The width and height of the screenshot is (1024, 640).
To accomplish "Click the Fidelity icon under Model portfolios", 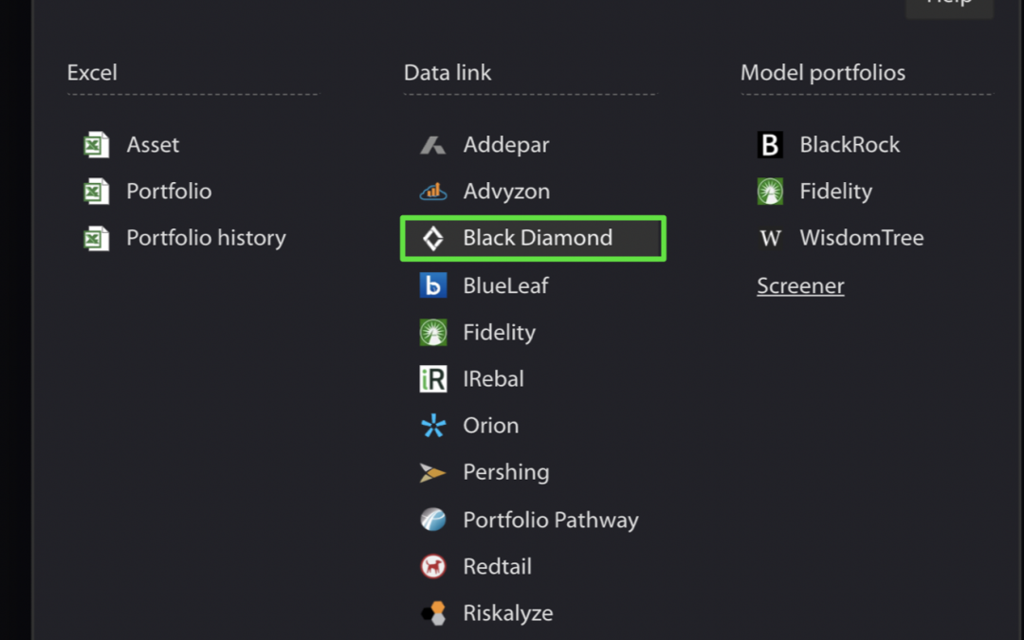I will click(770, 192).
